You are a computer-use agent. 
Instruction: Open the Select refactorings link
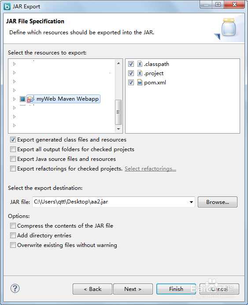pyautogui.click(x=150, y=169)
